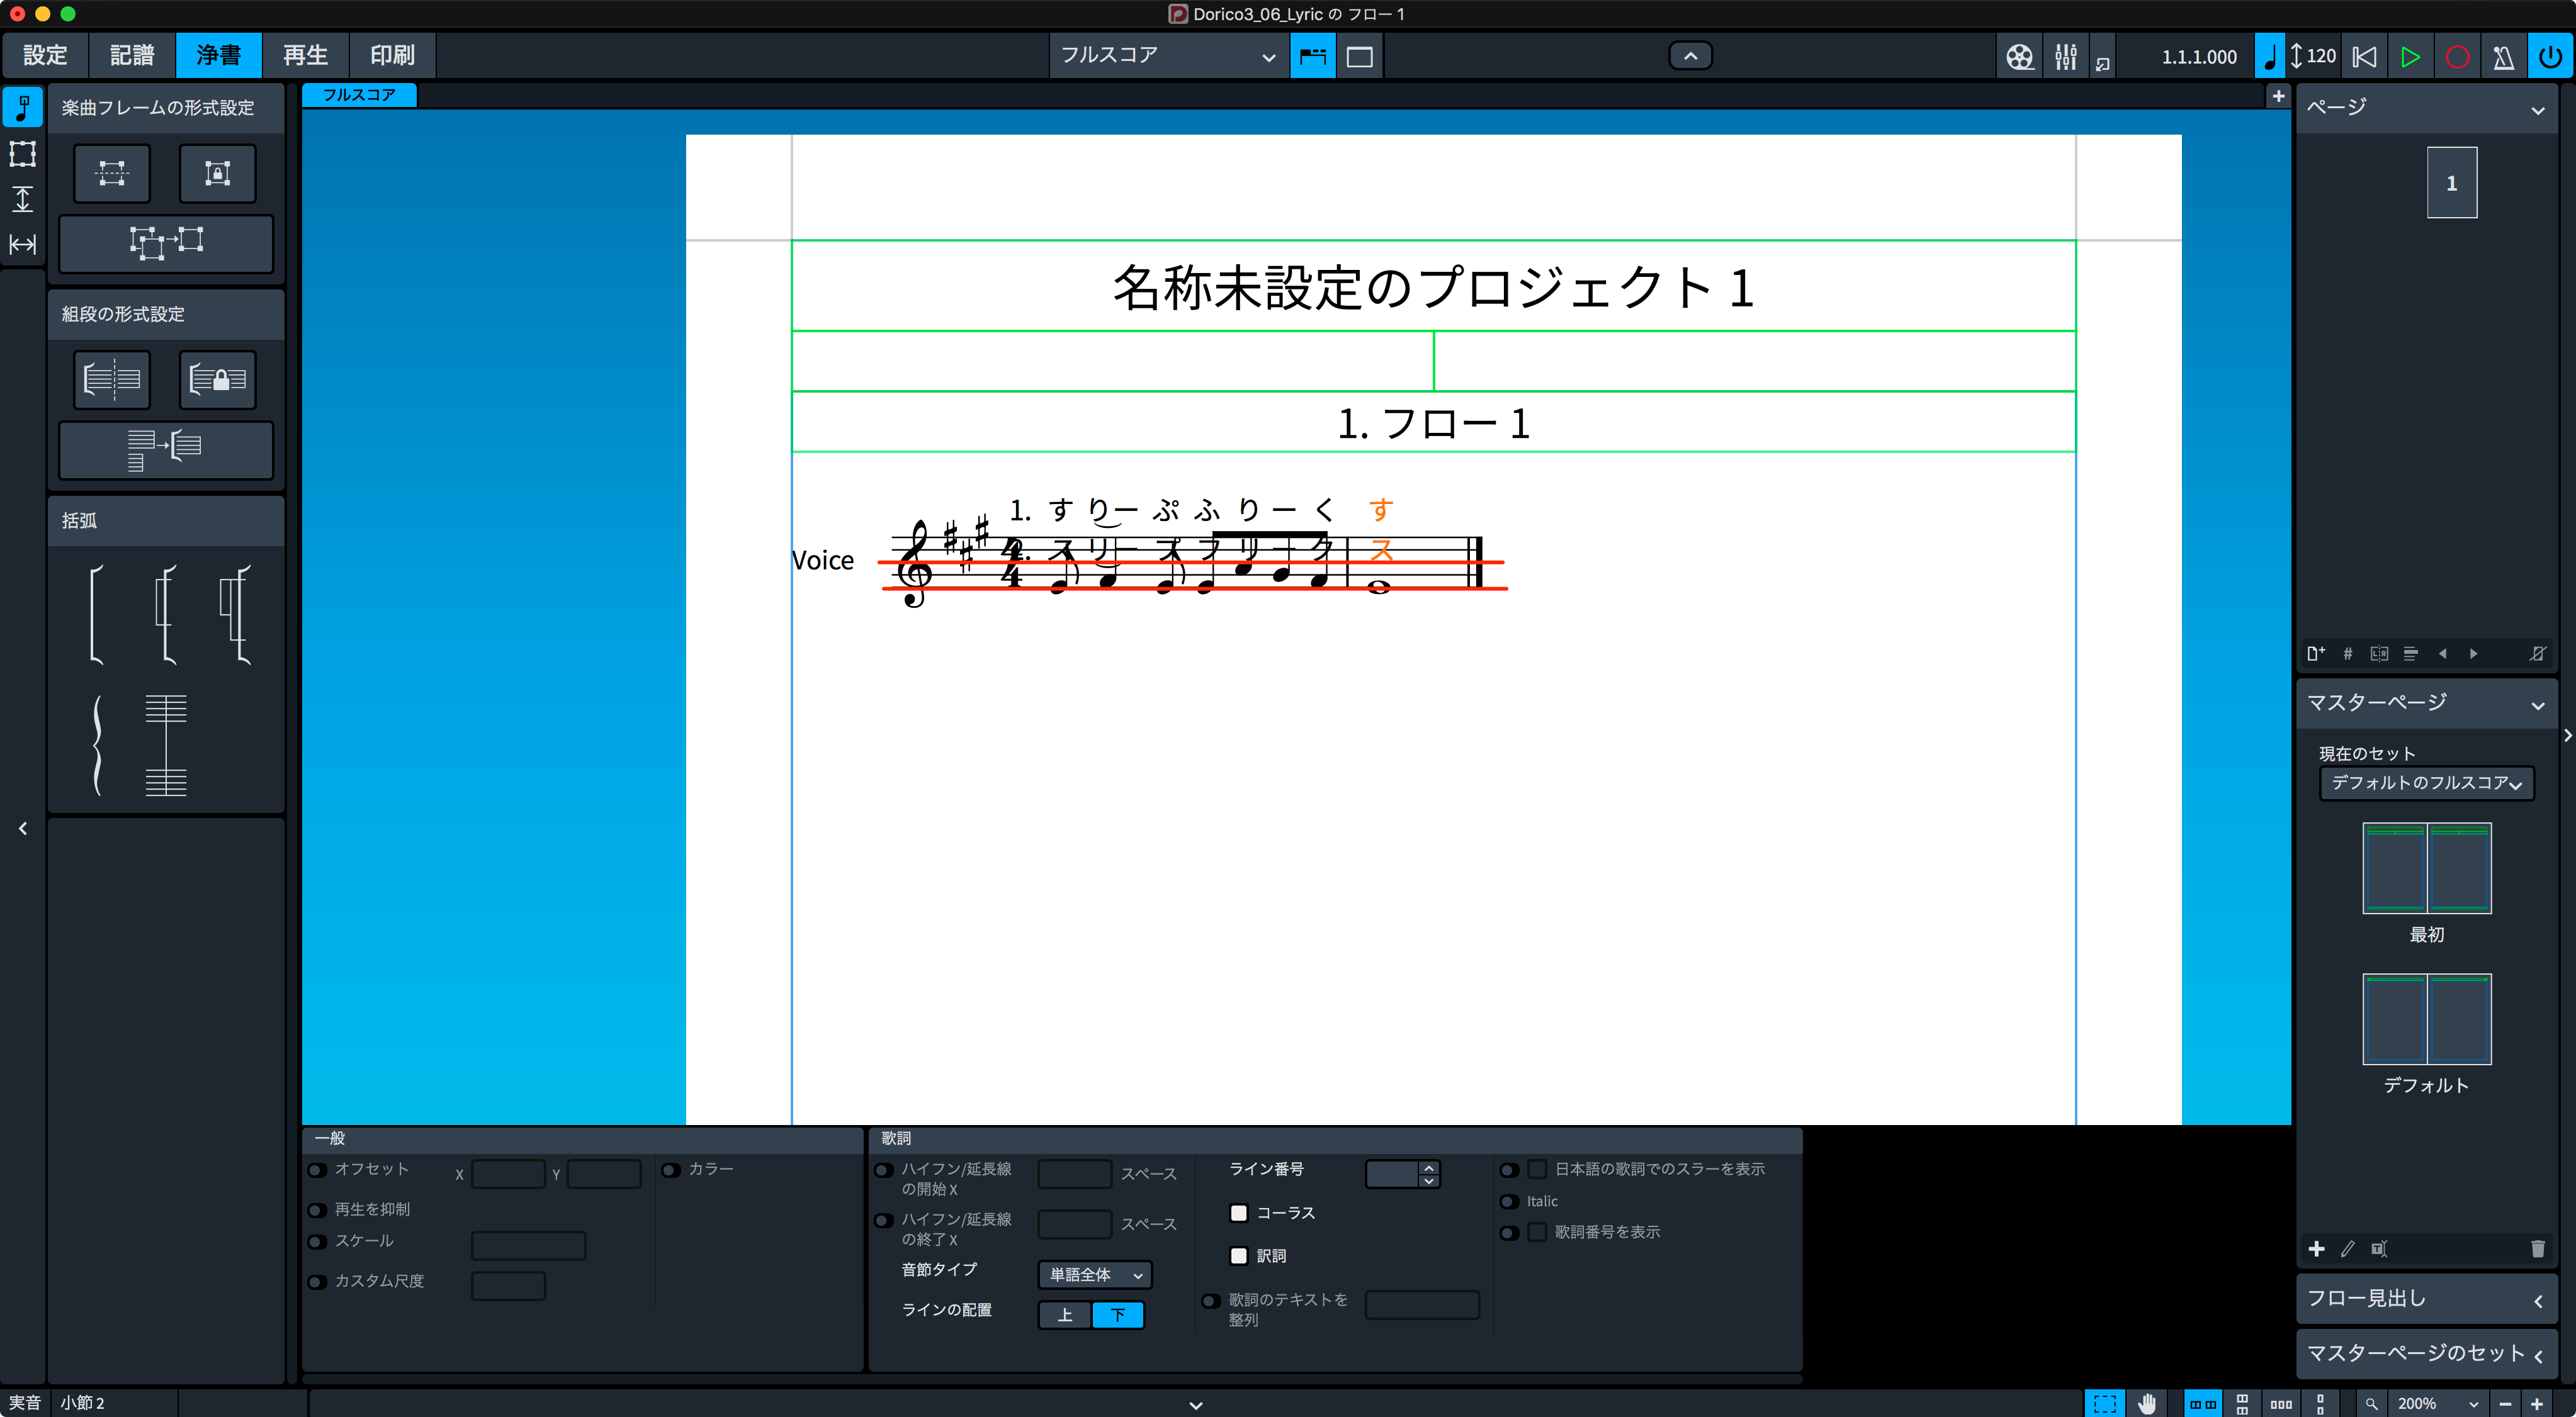This screenshot has height=1417, width=2576.
Task: Enable the カラー property toggle
Action: tap(671, 1170)
